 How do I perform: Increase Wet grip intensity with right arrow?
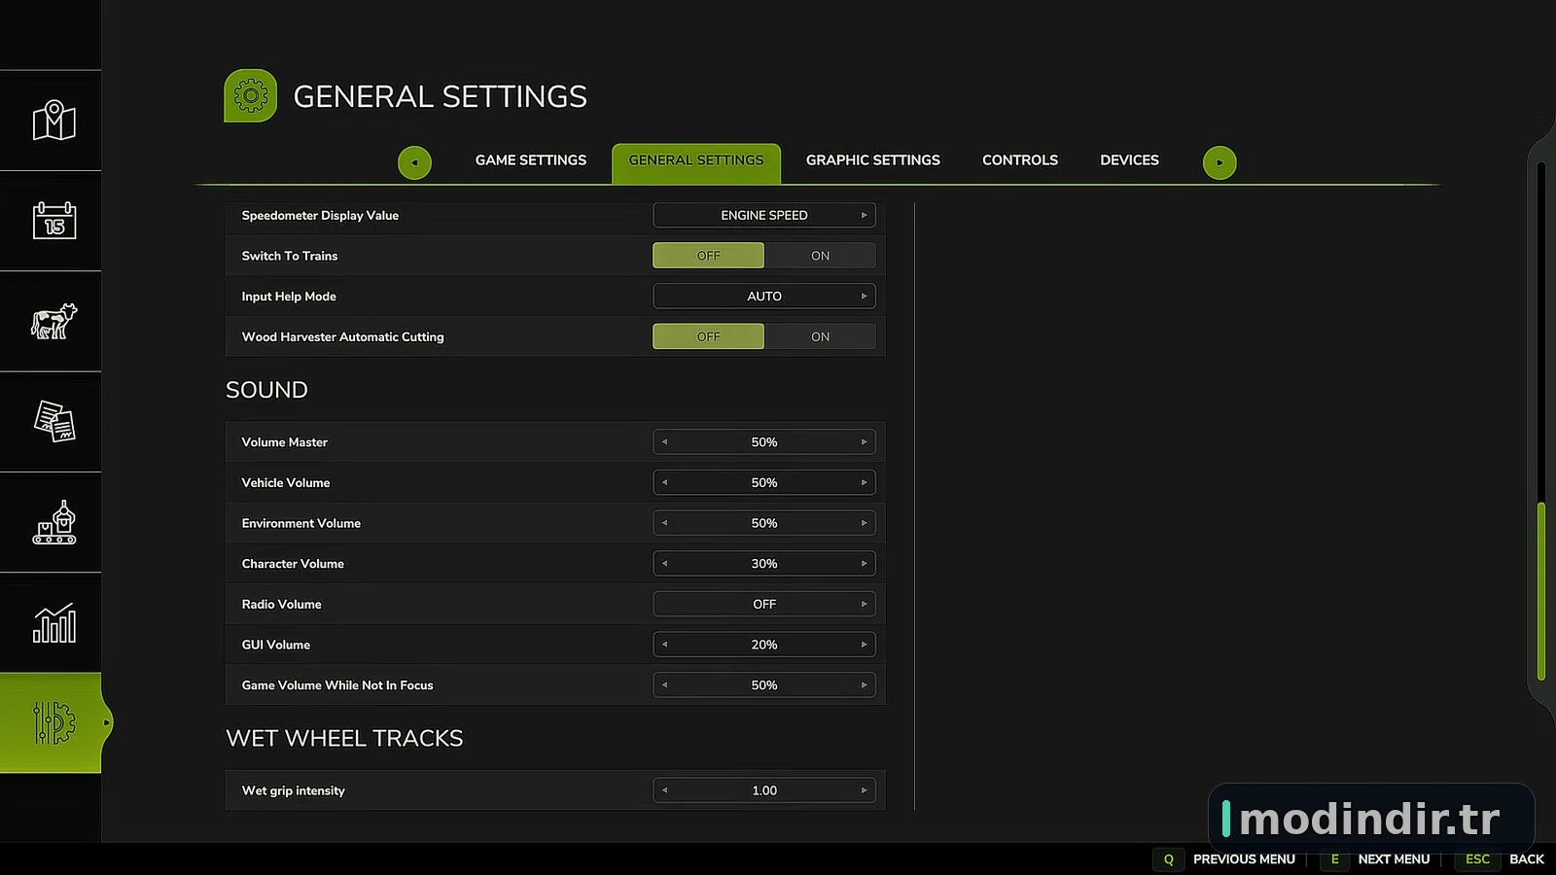click(864, 790)
